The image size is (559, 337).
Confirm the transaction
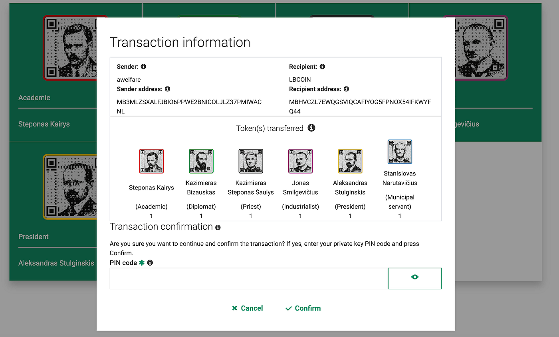[x=303, y=308]
